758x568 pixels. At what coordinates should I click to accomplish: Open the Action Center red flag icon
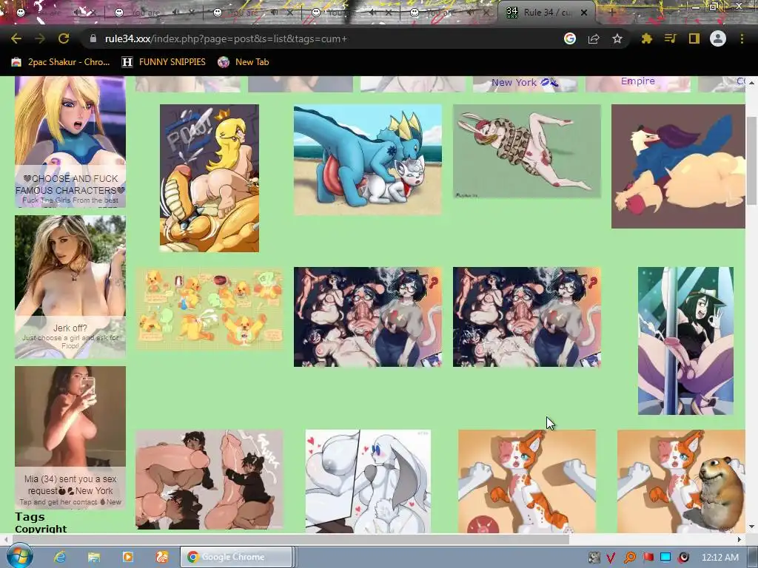click(x=648, y=558)
